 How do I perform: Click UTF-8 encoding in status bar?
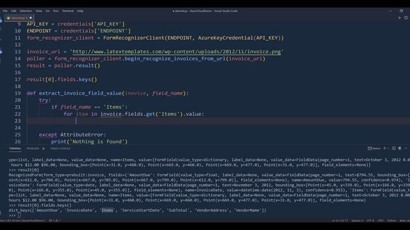click(x=370, y=220)
